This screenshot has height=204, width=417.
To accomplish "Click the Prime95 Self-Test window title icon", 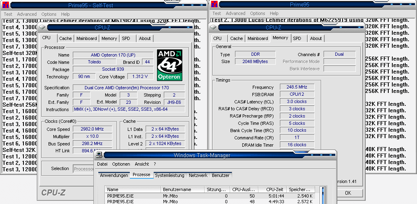I will tap(5, 5).
